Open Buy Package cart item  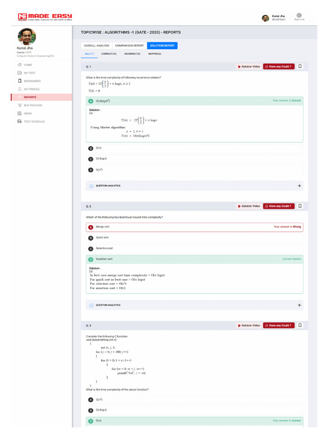pos(32,105)
